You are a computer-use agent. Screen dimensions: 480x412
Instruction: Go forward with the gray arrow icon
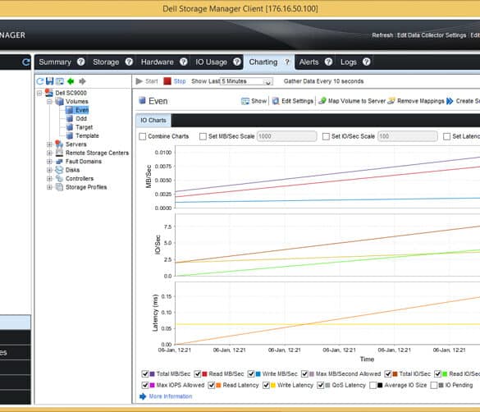point(82,81)
